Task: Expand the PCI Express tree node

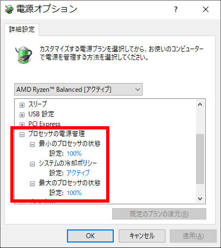Action: (x=22, y=125)
